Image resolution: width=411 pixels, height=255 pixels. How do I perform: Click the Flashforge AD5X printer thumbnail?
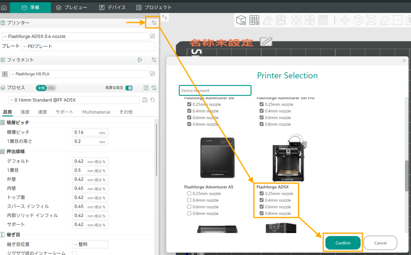[290, 157]
